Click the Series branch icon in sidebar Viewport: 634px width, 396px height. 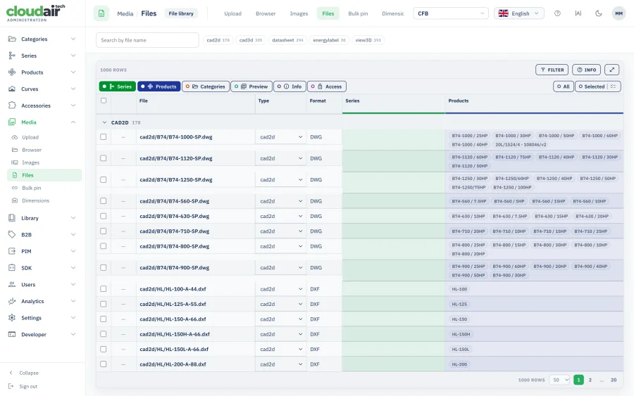pyautogui.click(x=12, y=56)
